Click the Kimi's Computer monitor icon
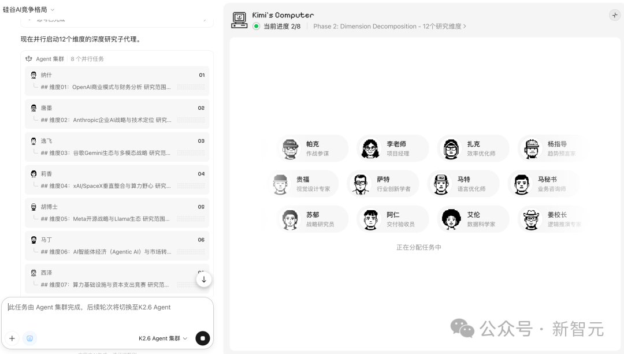The height and width of the screenshot is (354, 624). (239, 20)
